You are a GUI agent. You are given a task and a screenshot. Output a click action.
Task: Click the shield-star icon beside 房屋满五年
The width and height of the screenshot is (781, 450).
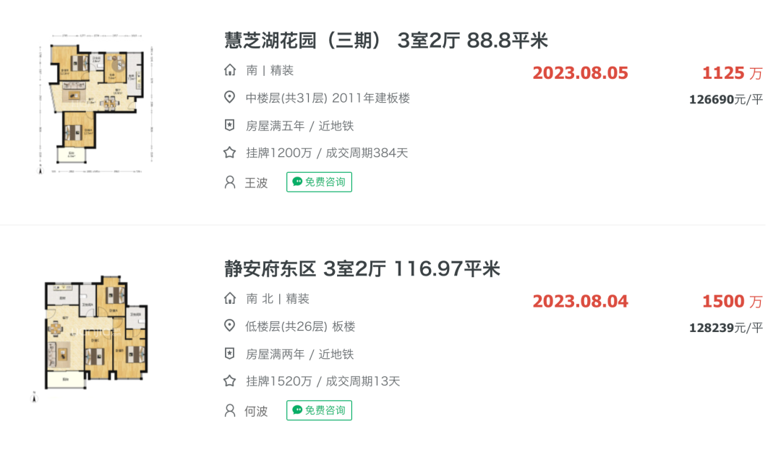230,125
